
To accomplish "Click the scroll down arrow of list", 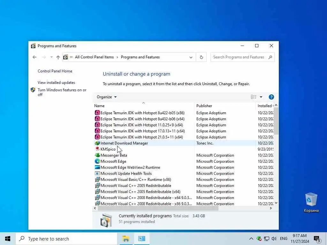I will [276, 203].
